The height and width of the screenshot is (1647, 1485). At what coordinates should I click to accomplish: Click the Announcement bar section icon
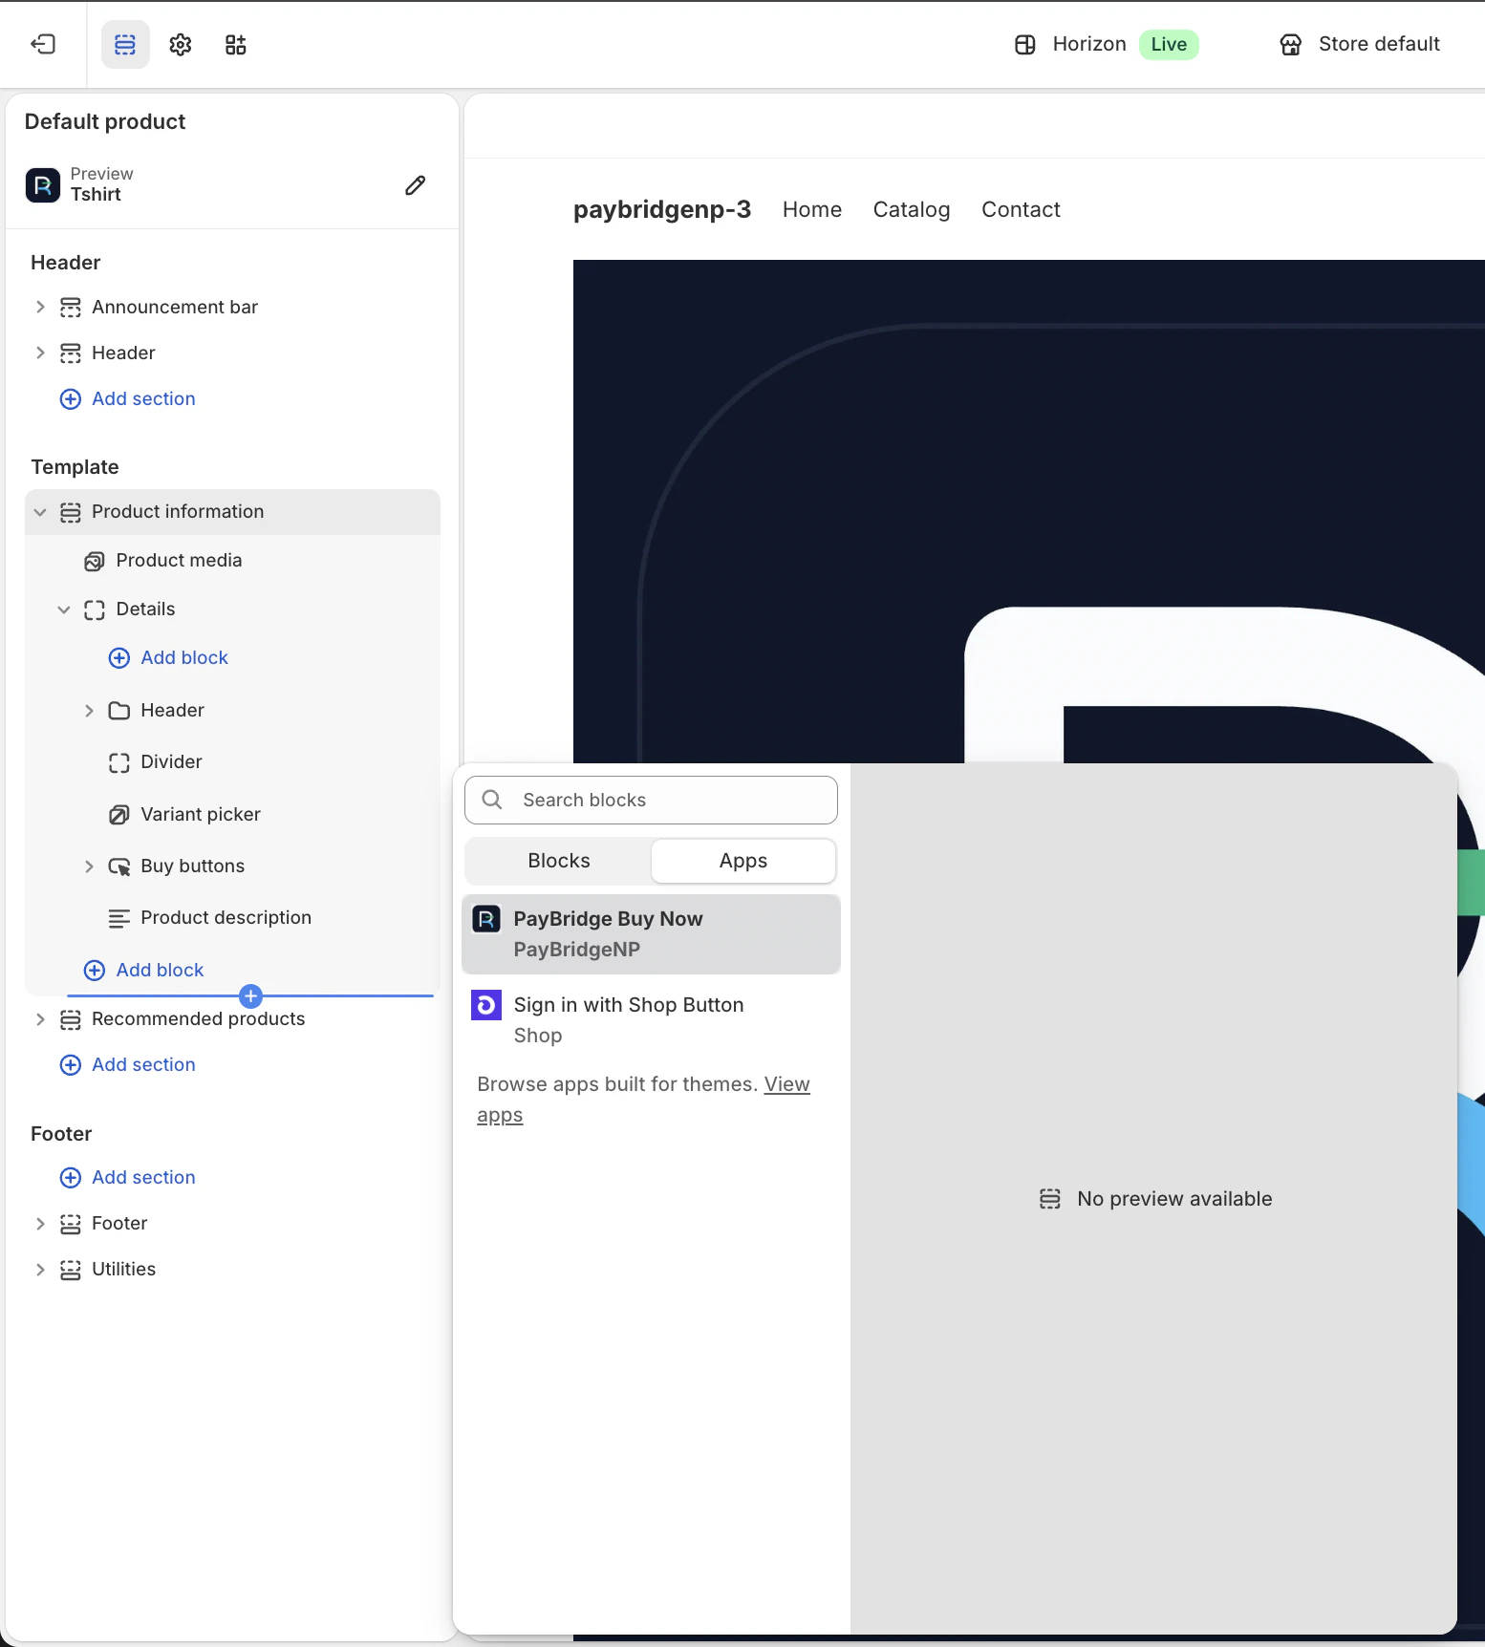(x=71, y=308)
